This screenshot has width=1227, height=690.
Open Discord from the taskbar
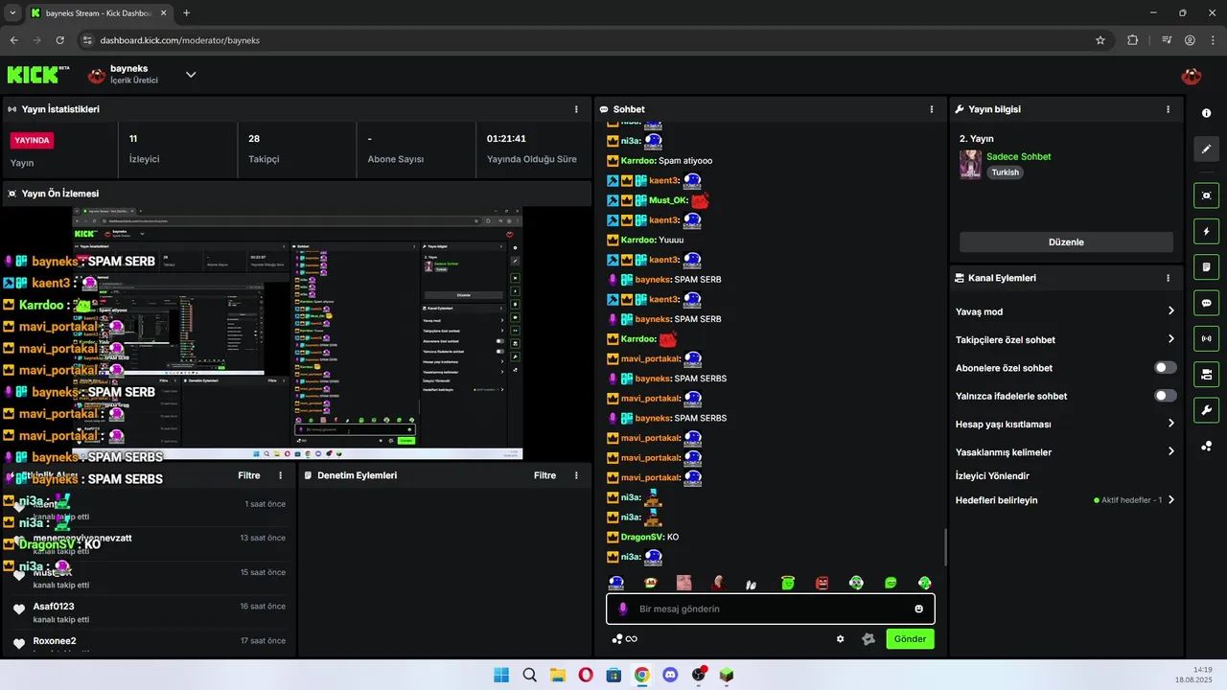(x=670, y=675)
